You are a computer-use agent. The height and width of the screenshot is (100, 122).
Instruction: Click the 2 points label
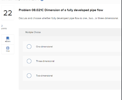(x=4, y=27)
